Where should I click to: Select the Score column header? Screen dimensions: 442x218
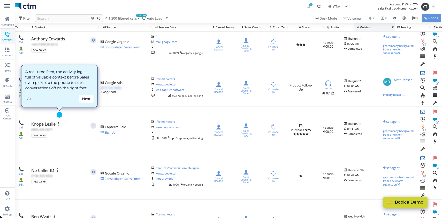(304, 27)
